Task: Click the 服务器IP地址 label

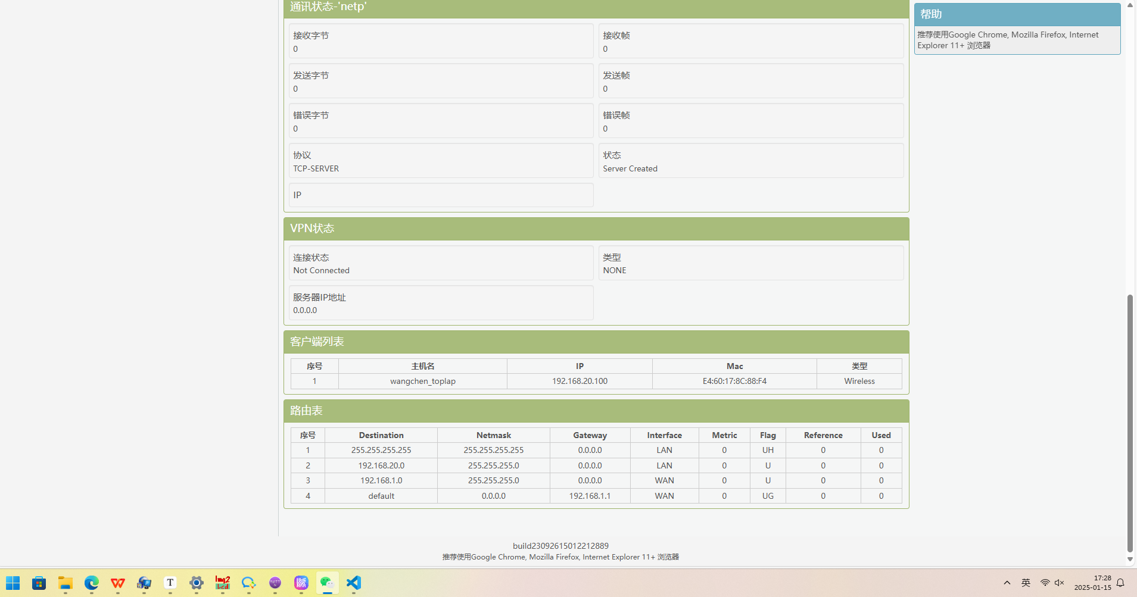Action: [319, 298]
